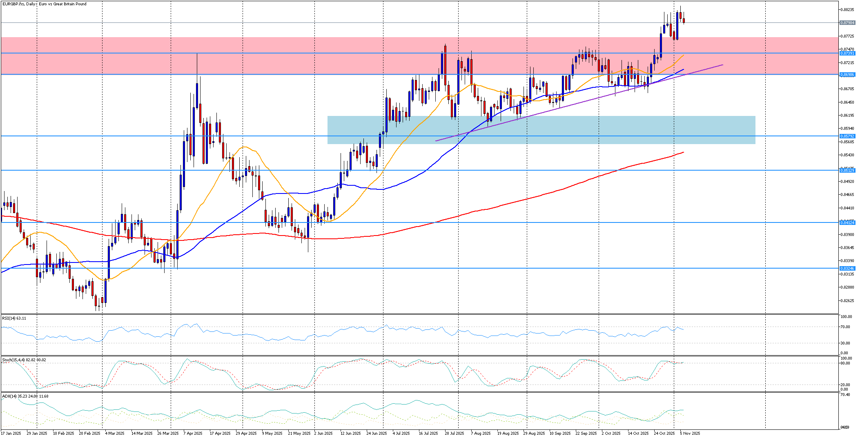Click the 26 Mar 2025 date label
This screenshot has height=438, width=860.
point(168,434)
